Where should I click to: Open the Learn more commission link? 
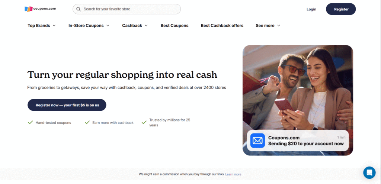[x=233, y=174]
